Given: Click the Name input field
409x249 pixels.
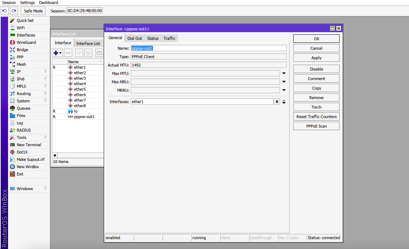Looking at the screenshot, I should click(x=209, y=48).
